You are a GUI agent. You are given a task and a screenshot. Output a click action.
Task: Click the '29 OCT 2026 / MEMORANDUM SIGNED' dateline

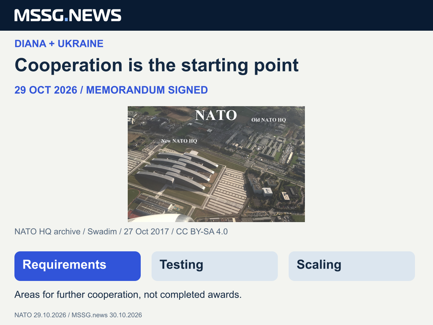[x=111, y=90]
